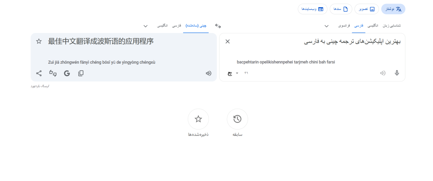Expand the source language list chevron
The height and width of the screenshot is (181, 433).
click(x=326, y=26)
